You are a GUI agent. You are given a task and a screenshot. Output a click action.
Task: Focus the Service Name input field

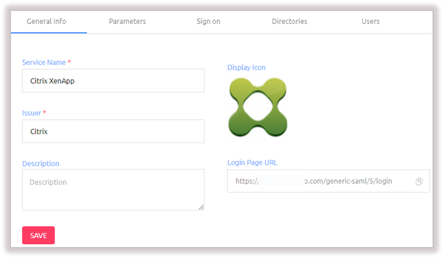point(113,80)
